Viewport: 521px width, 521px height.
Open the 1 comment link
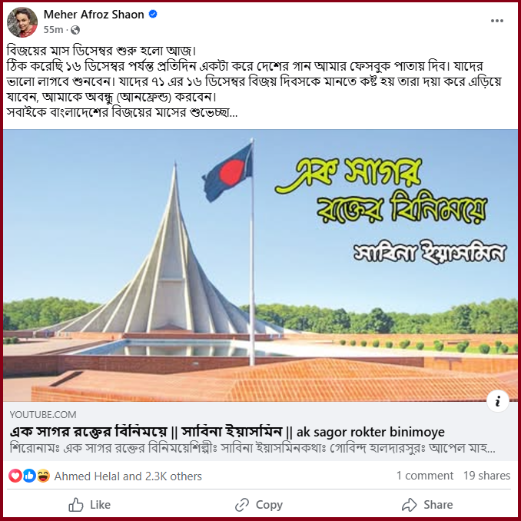point(425,476)
